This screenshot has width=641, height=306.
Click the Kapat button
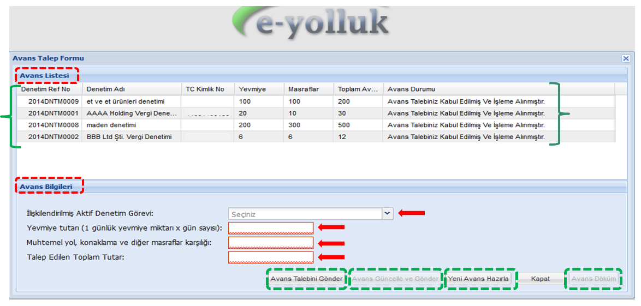point(541,279)
